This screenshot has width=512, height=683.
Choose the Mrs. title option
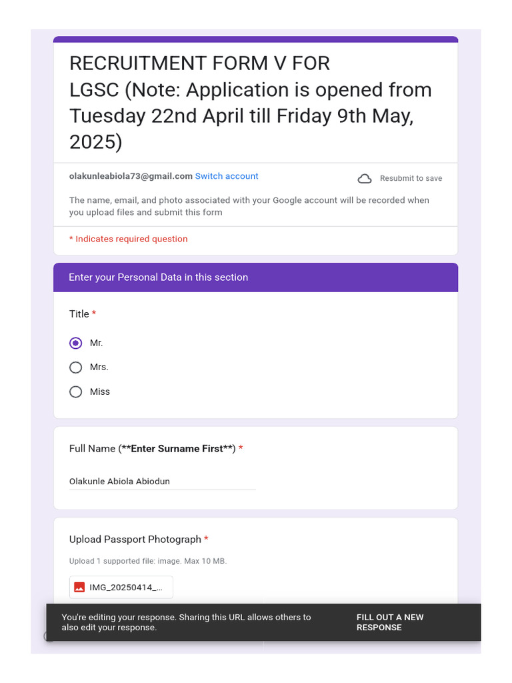(76, 368)
